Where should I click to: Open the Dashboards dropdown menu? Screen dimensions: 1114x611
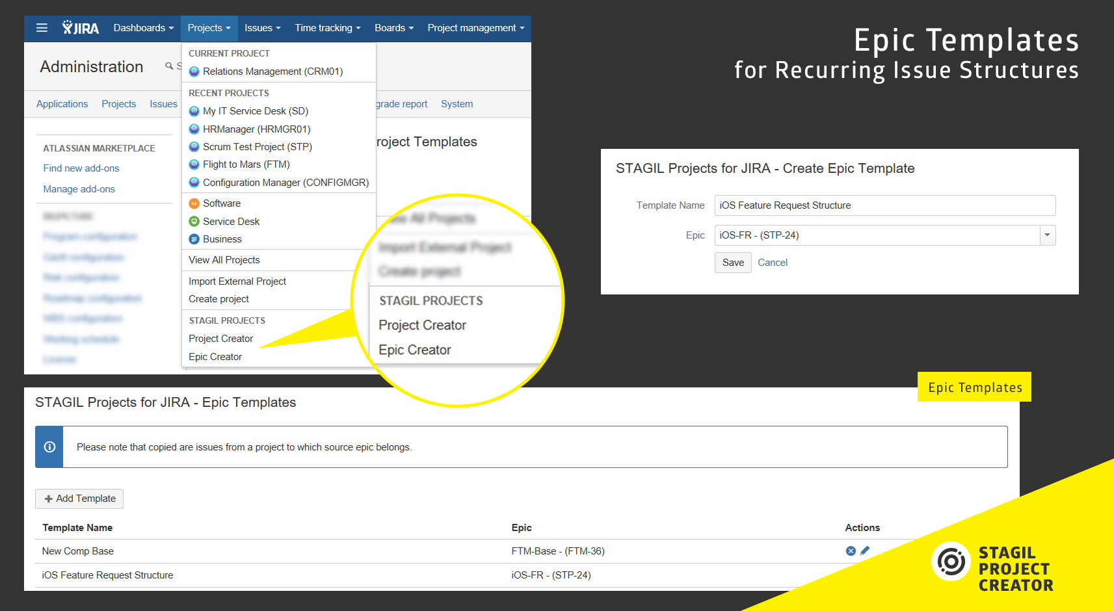[x=144, y=28]
